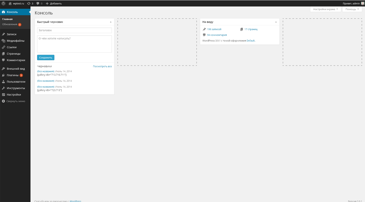365x202 pixels.
Task: Click the pages icon beside 17 страниц
Action: [x=241, y=29]
